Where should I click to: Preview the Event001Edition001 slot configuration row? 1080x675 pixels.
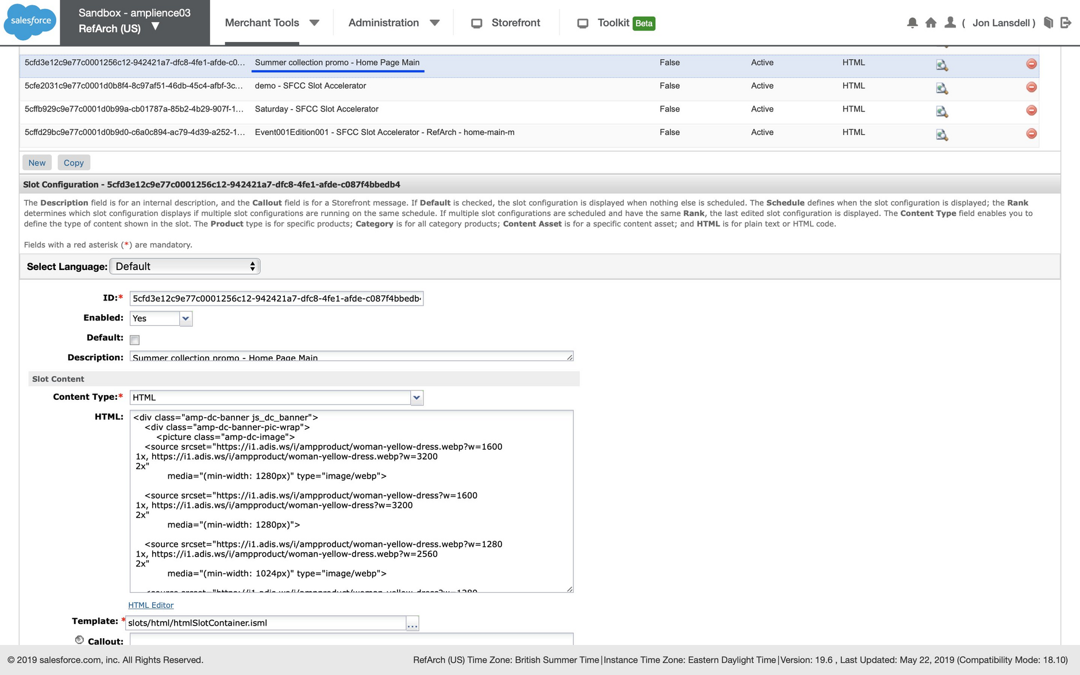[x=942, y=134]
